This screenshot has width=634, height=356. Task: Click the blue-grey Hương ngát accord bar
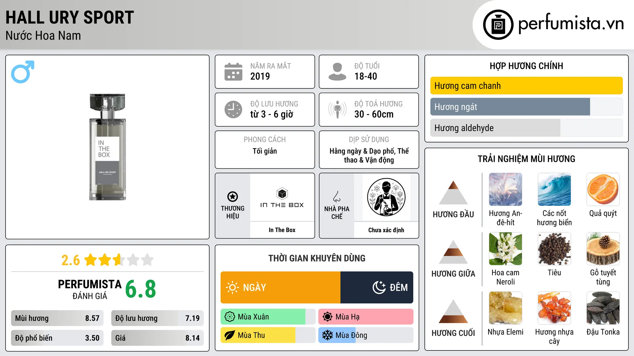(527, 107)
